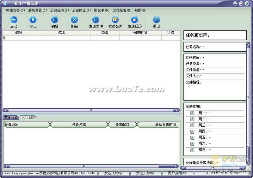Click the 要求配对 column header
The image size is (253, 178).
[122, 124]
